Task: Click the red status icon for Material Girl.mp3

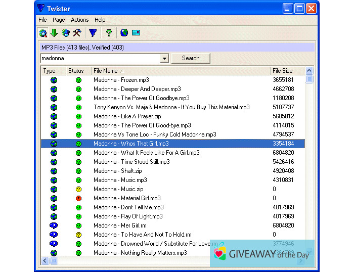Action: (78, 198)
